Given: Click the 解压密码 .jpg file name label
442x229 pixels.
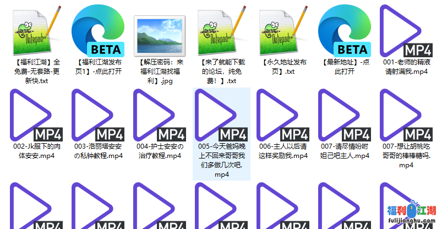Looking at the screenshot, I should [x=160, y=72].
